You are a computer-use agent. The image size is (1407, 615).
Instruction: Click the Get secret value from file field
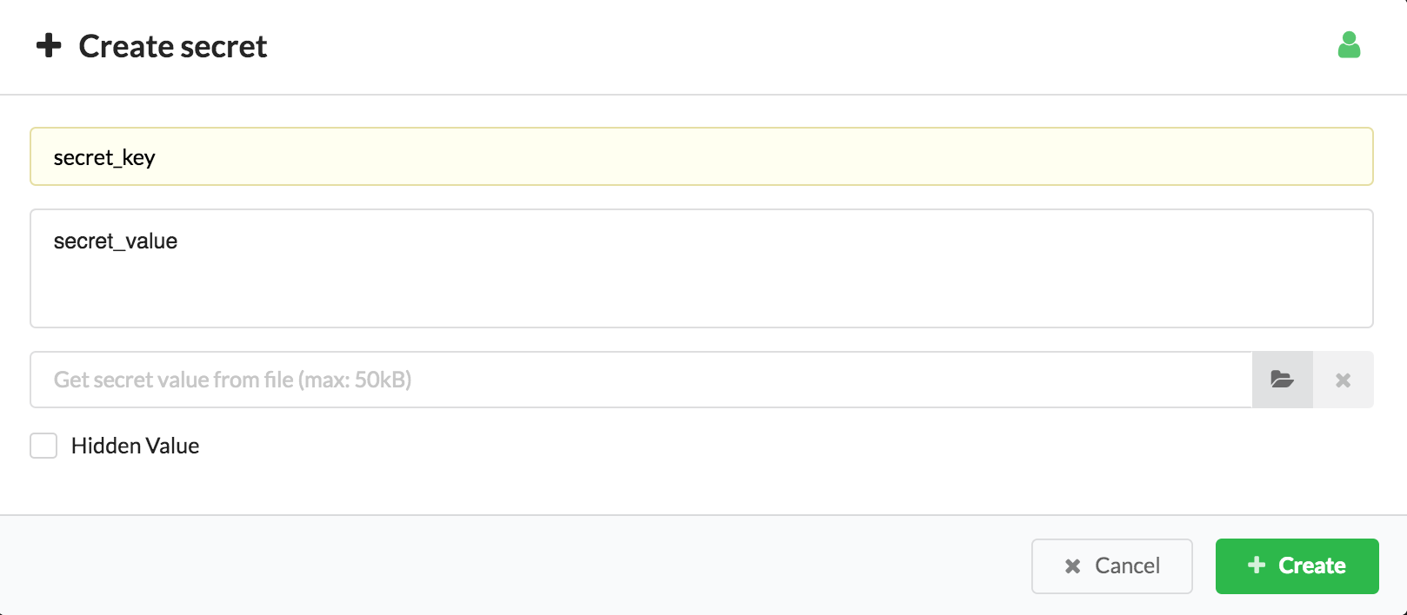point(641,380)
